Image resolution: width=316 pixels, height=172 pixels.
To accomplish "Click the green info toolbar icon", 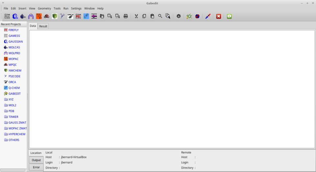I will coord(229,16).
